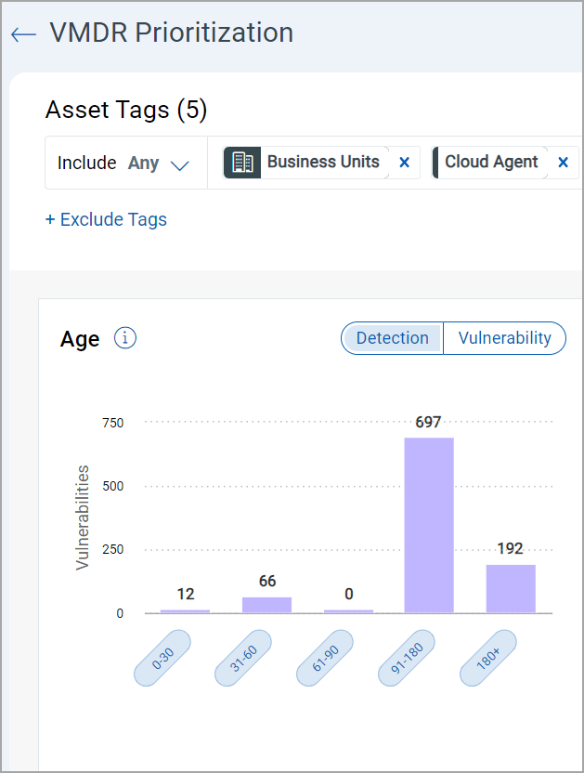Screen dimensions: 584x773
Task: Click the 192 vulnerabilities bar
Action: click(511, 589)
